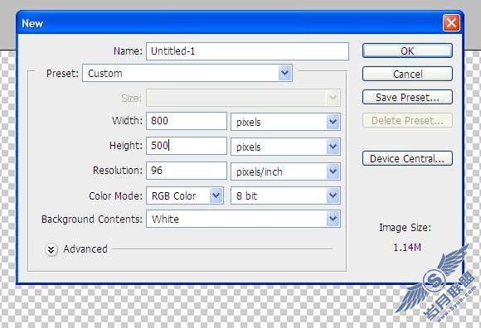Click the Resolution label
Image resolution: width=481 pixels, height=328 pixels.
[x=118, y=171]
